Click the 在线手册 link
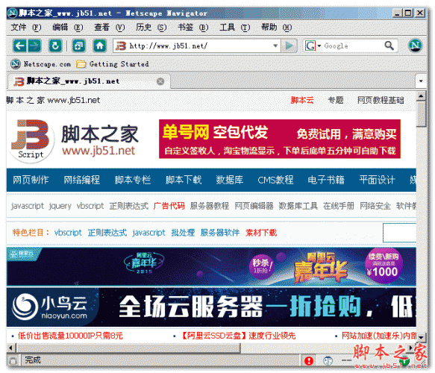 click(x=339, y=206)
